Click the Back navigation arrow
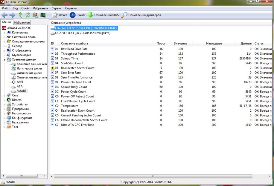 (x=4, y=15)
